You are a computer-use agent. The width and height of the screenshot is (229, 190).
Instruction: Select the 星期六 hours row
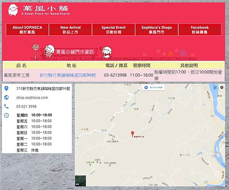tap(34, 127)
